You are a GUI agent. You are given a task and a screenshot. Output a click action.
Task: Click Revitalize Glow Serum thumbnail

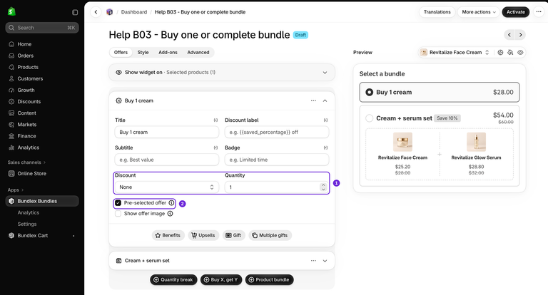pos(476,142)
